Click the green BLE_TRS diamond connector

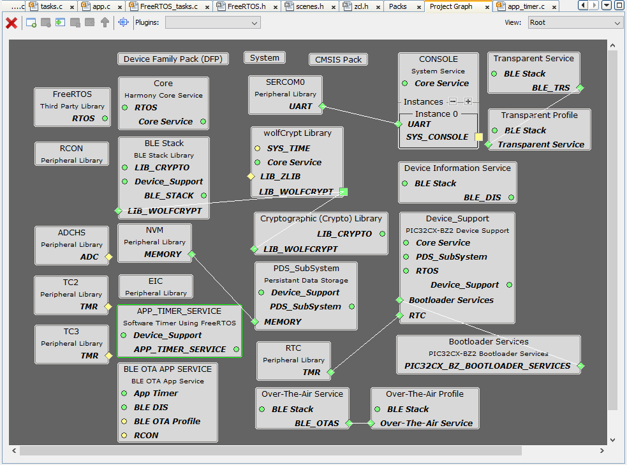tap(580, 88)
